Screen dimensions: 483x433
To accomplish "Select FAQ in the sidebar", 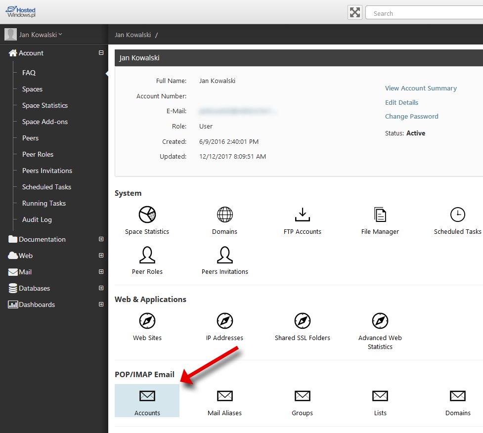I will click(29, 73).
